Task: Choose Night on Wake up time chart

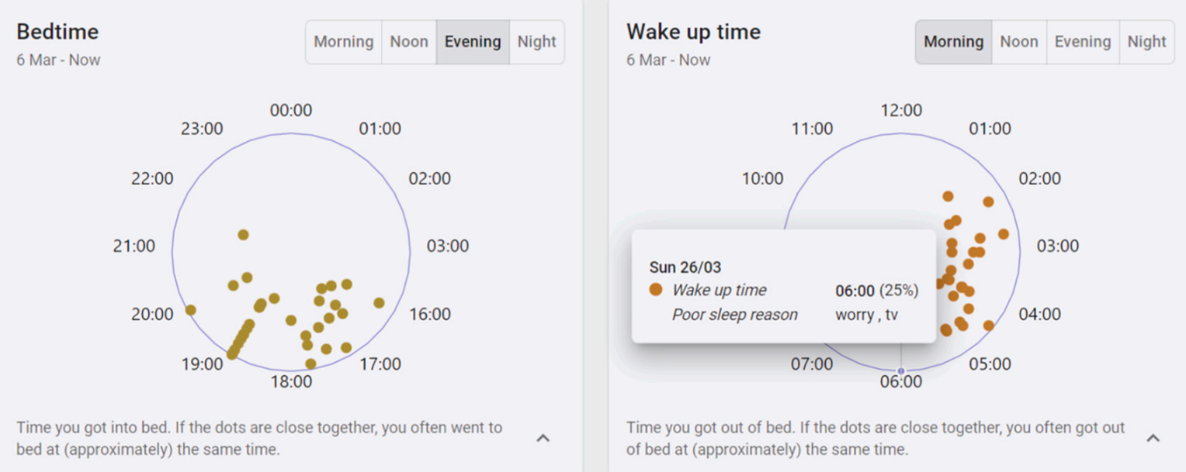Action: click(1147, 42)
